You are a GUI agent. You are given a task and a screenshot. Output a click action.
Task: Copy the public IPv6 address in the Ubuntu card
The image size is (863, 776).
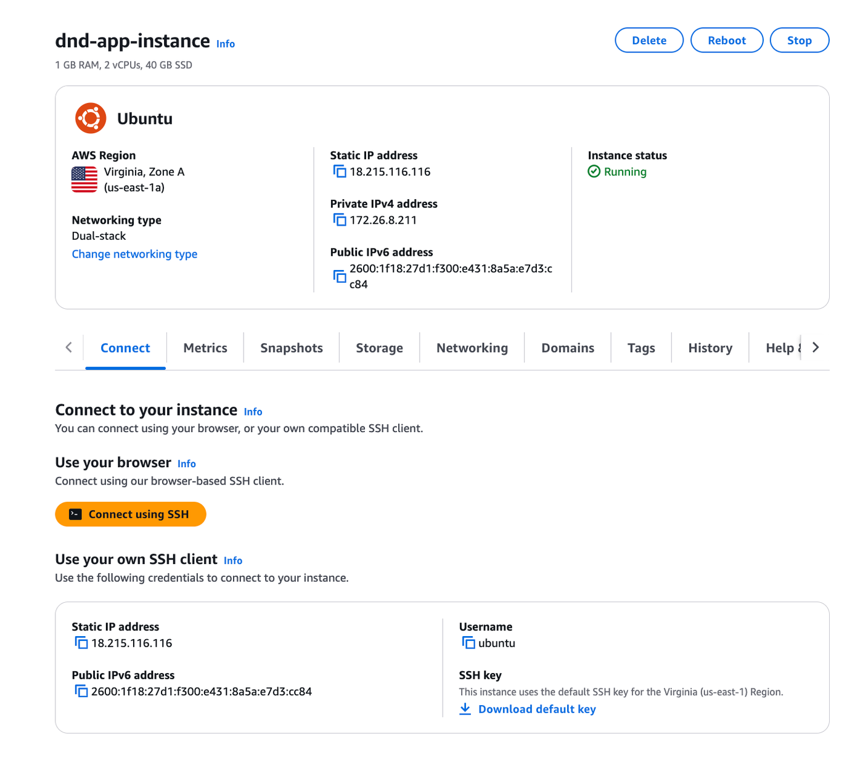340,276
